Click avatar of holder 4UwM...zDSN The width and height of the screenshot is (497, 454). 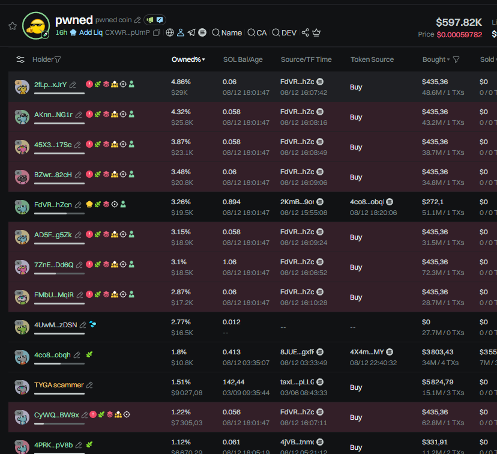point(22,327)
